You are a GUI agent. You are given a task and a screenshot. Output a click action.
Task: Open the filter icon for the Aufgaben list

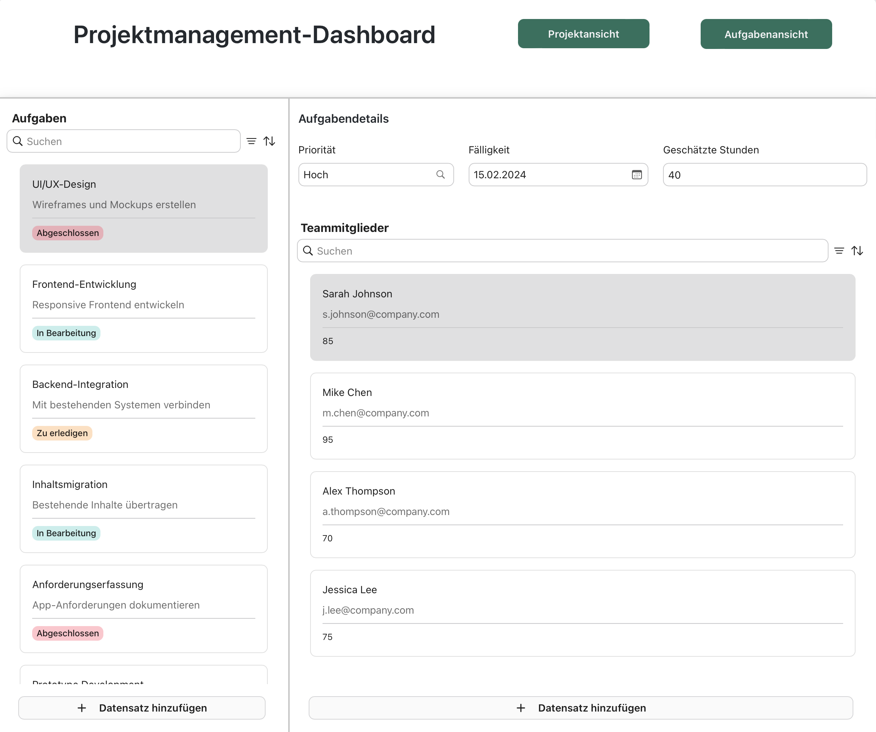pyautogui.click(x=252, y=141)
